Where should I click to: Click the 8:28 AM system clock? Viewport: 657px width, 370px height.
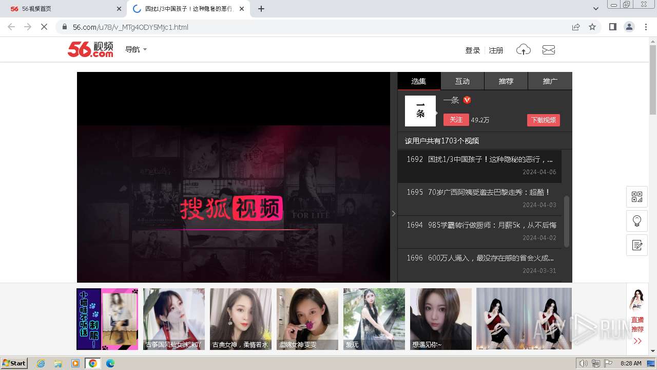[631, 363]
